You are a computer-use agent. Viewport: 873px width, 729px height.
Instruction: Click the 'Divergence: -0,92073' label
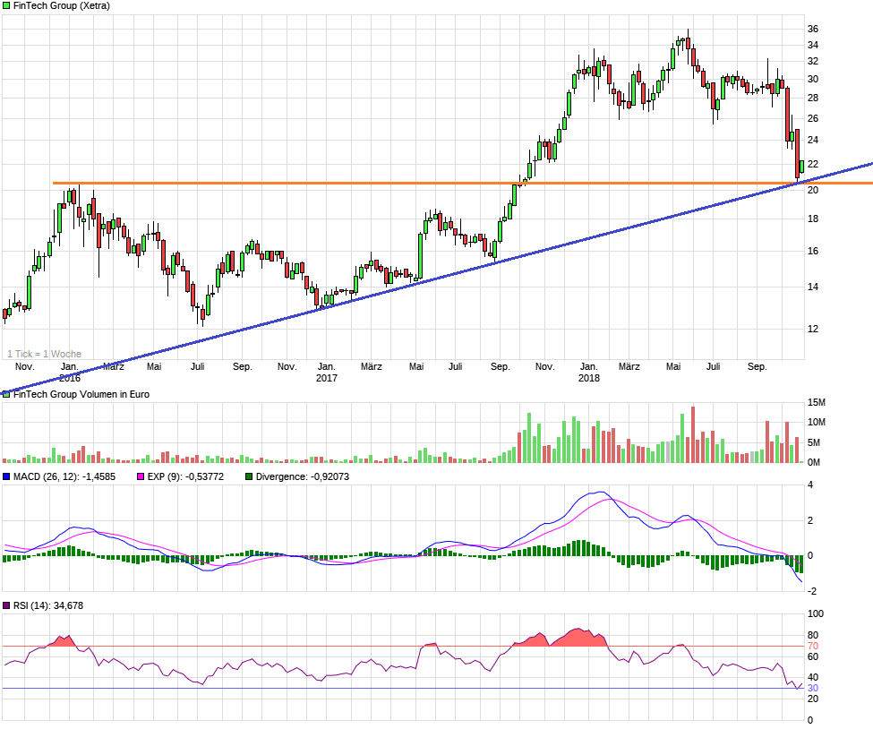point(303,476)
